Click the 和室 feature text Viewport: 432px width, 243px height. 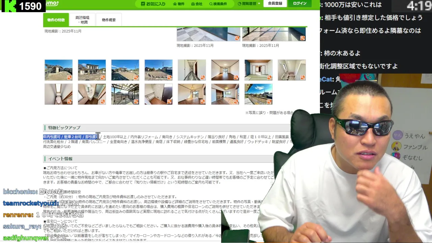pos(243,137)
